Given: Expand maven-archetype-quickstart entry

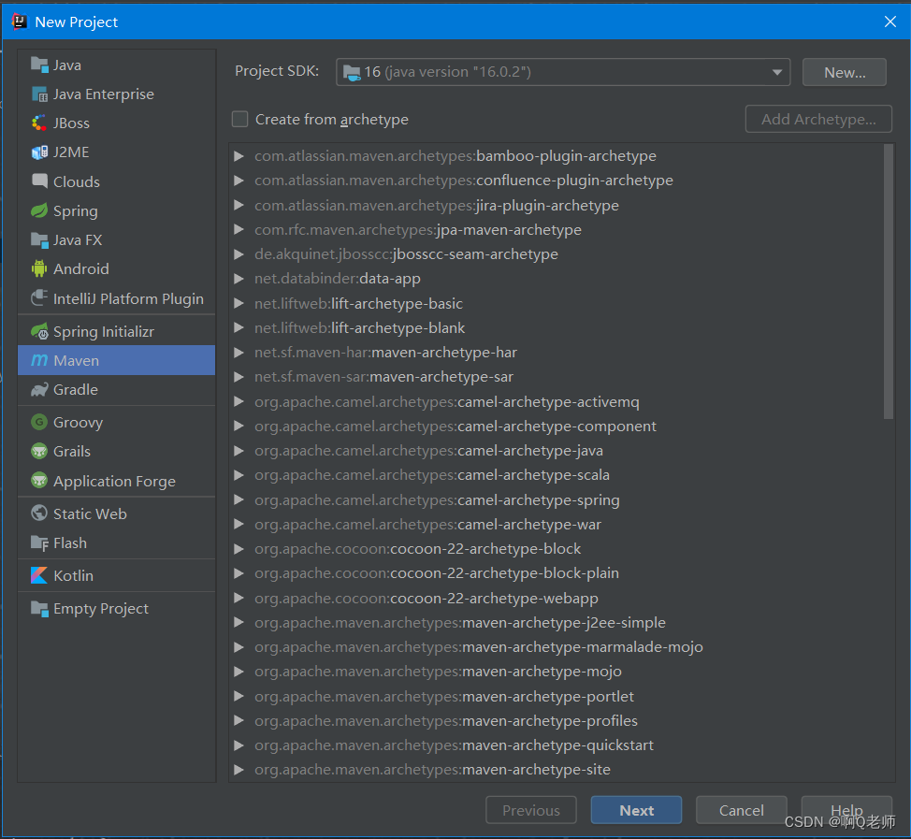Looking at the screenshot, I should coord(239,745).
